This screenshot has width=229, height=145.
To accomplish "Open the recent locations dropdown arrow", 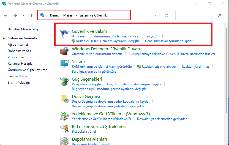I will 23,15.
